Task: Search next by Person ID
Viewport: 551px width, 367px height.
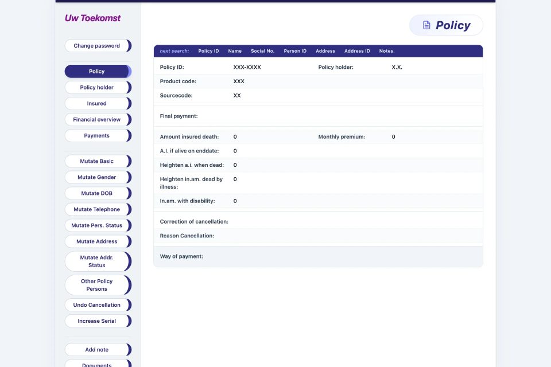Action: (295, 51)
